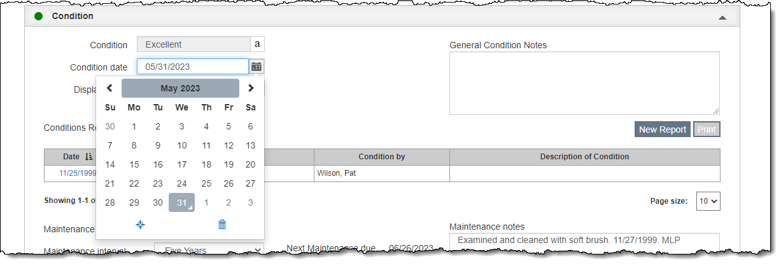781x264 pixels.
Task: Click the today crosshair icon in calendar
Action: 141,224
